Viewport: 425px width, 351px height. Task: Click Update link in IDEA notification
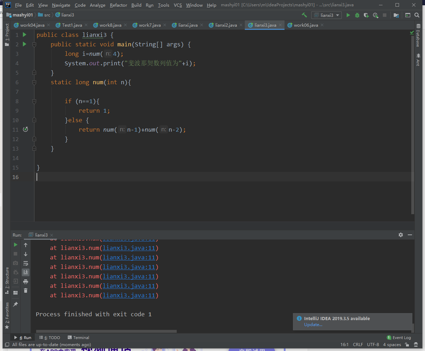pyautogui.click(x=313, y=325)
